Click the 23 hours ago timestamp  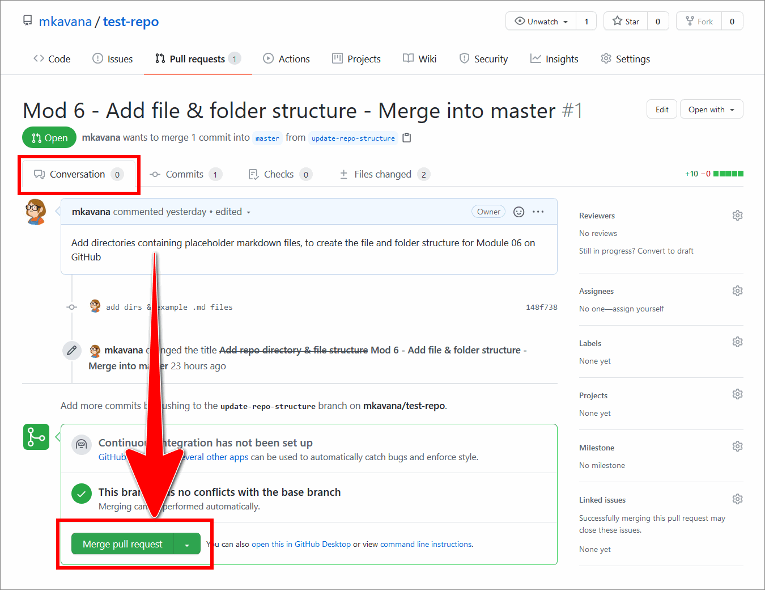coord(198,366)
